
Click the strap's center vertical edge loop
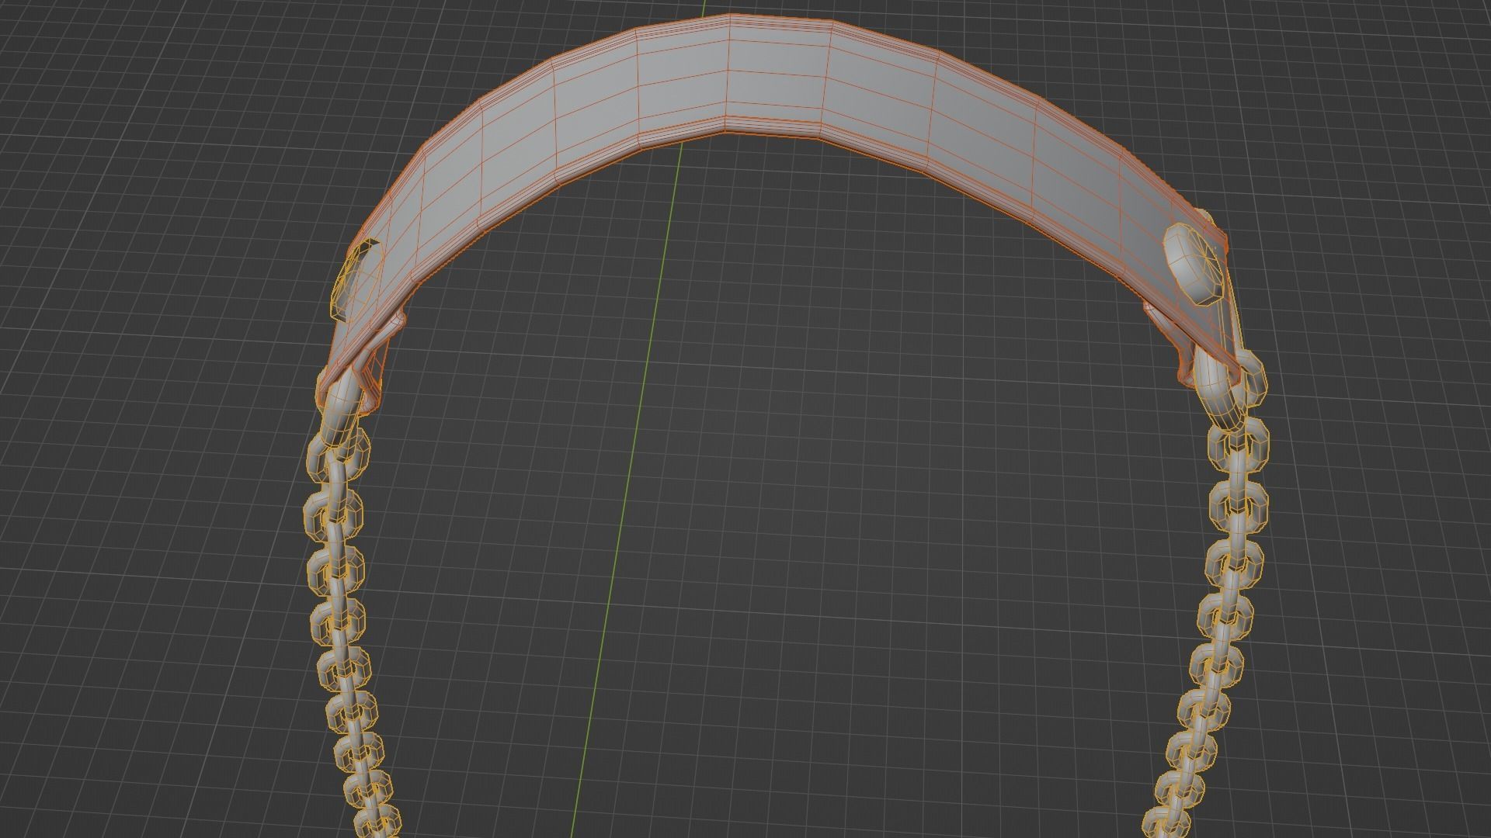[x=728, y=78]
